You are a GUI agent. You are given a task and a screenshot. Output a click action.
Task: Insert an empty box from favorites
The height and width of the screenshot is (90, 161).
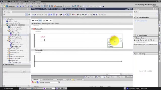(x=44, y=20)
